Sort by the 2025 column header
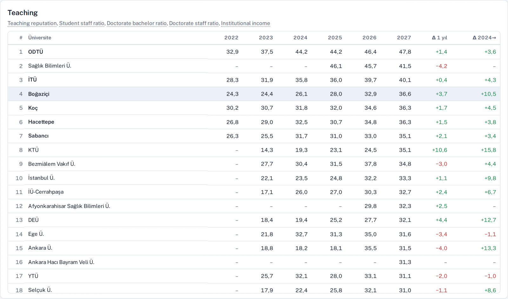 [x=335, y=38]
